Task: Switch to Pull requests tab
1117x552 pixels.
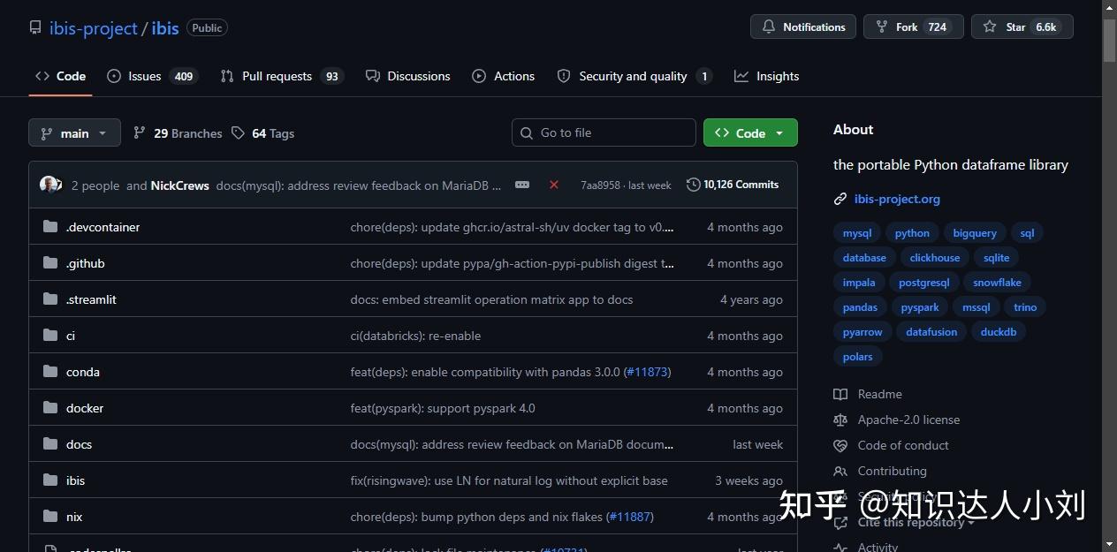Action: point(282,76)
